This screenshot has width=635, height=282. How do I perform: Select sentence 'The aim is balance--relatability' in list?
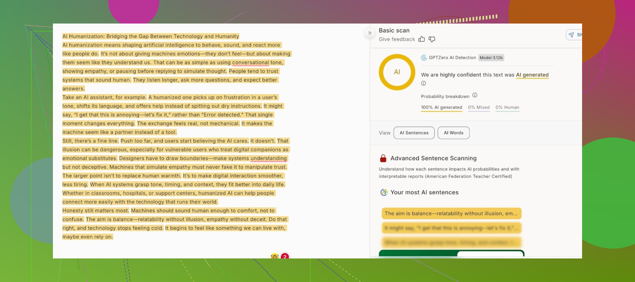click(451, 213)
